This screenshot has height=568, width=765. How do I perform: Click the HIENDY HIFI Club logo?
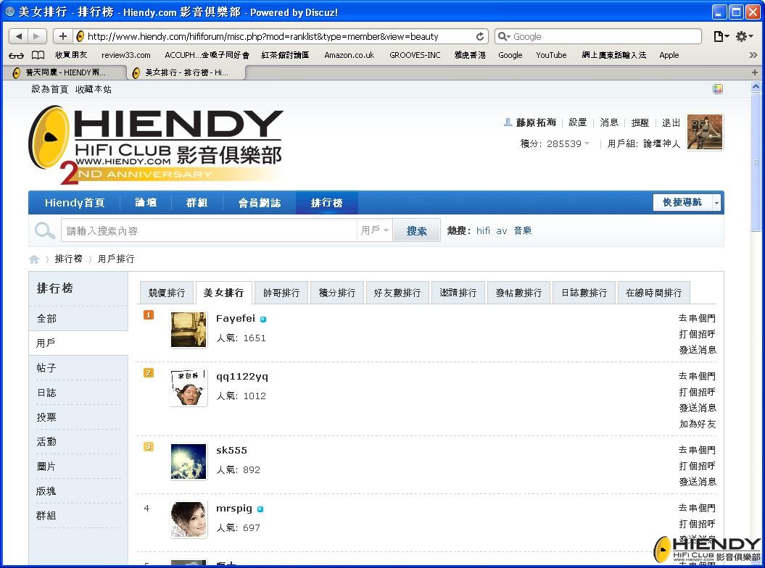coord(156,141)
